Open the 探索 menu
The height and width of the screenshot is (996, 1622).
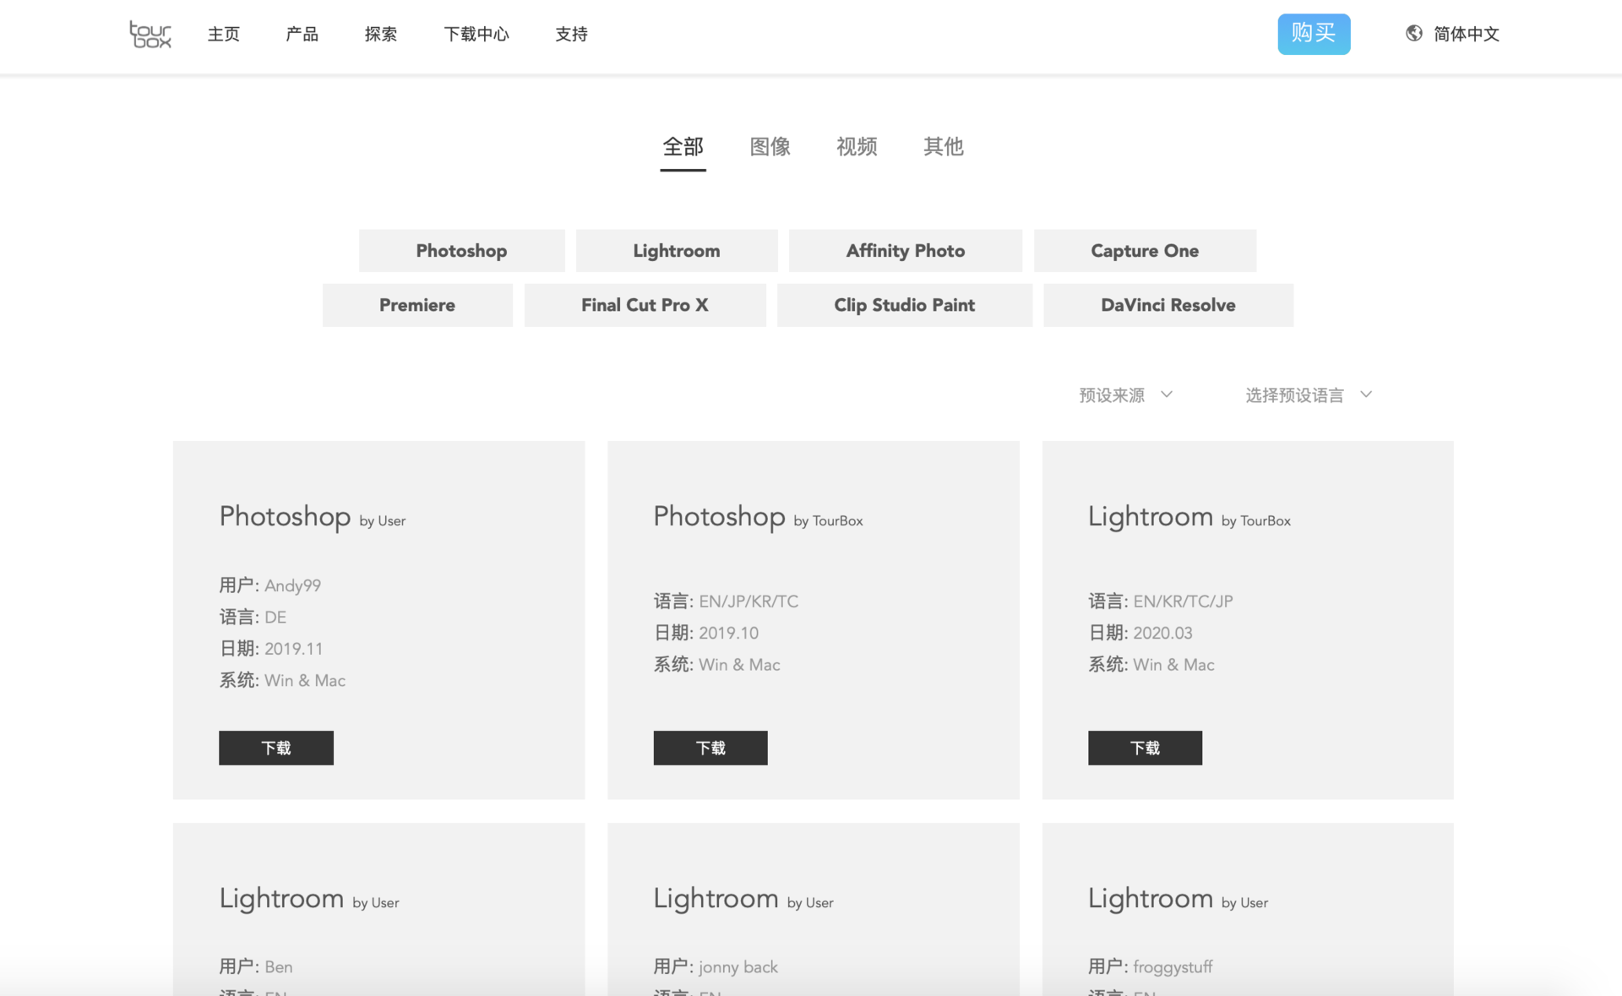(x=381, y=34)
